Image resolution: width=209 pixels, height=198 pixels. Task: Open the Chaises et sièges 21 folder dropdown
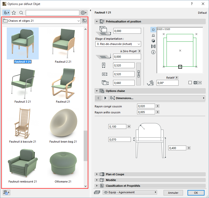tap(41, 21)
